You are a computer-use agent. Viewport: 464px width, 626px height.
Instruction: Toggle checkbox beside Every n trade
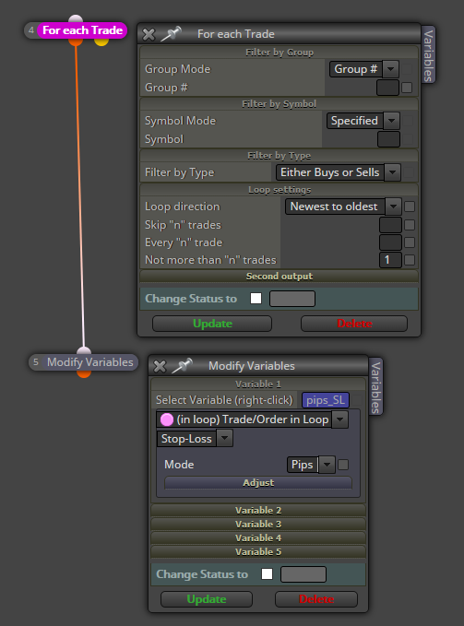410,242
